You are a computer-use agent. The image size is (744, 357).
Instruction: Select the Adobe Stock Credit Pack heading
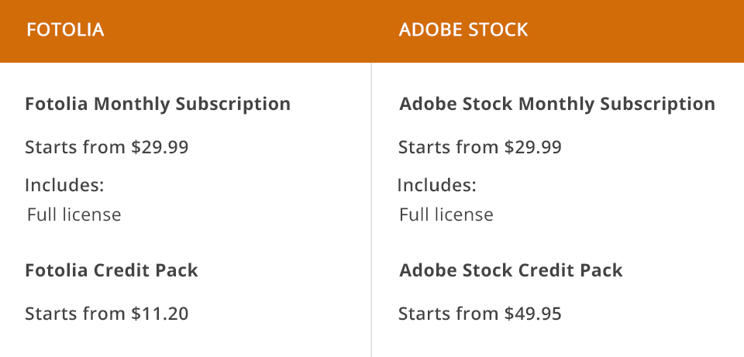click(511, 270)
